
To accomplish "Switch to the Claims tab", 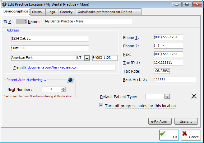I will (37, 12).
